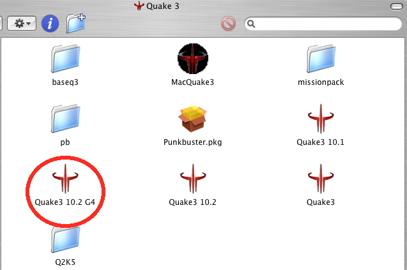
Task: Click the blue Get Info button
Action: coord(50,24)
